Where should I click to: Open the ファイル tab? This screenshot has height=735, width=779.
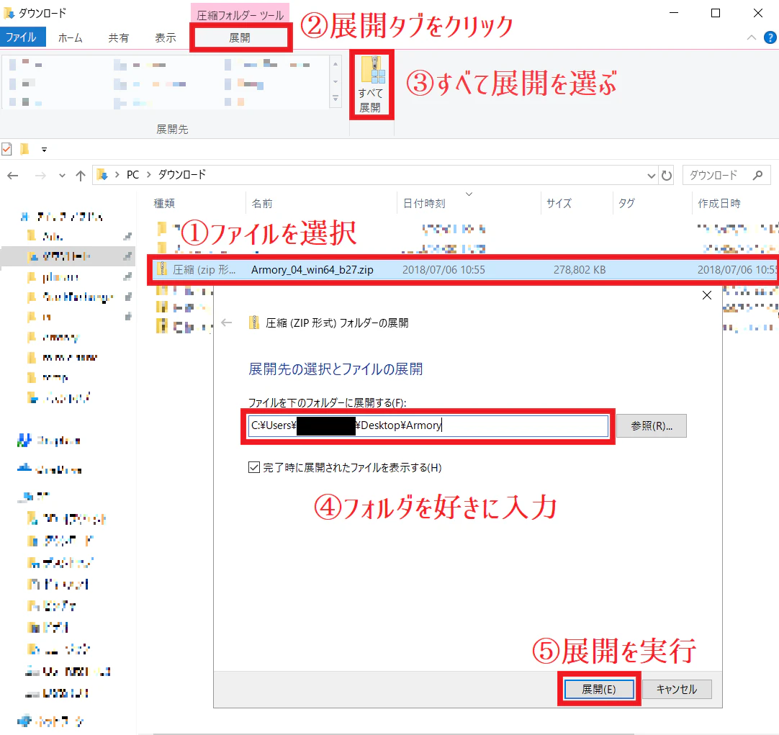point(22,37)
